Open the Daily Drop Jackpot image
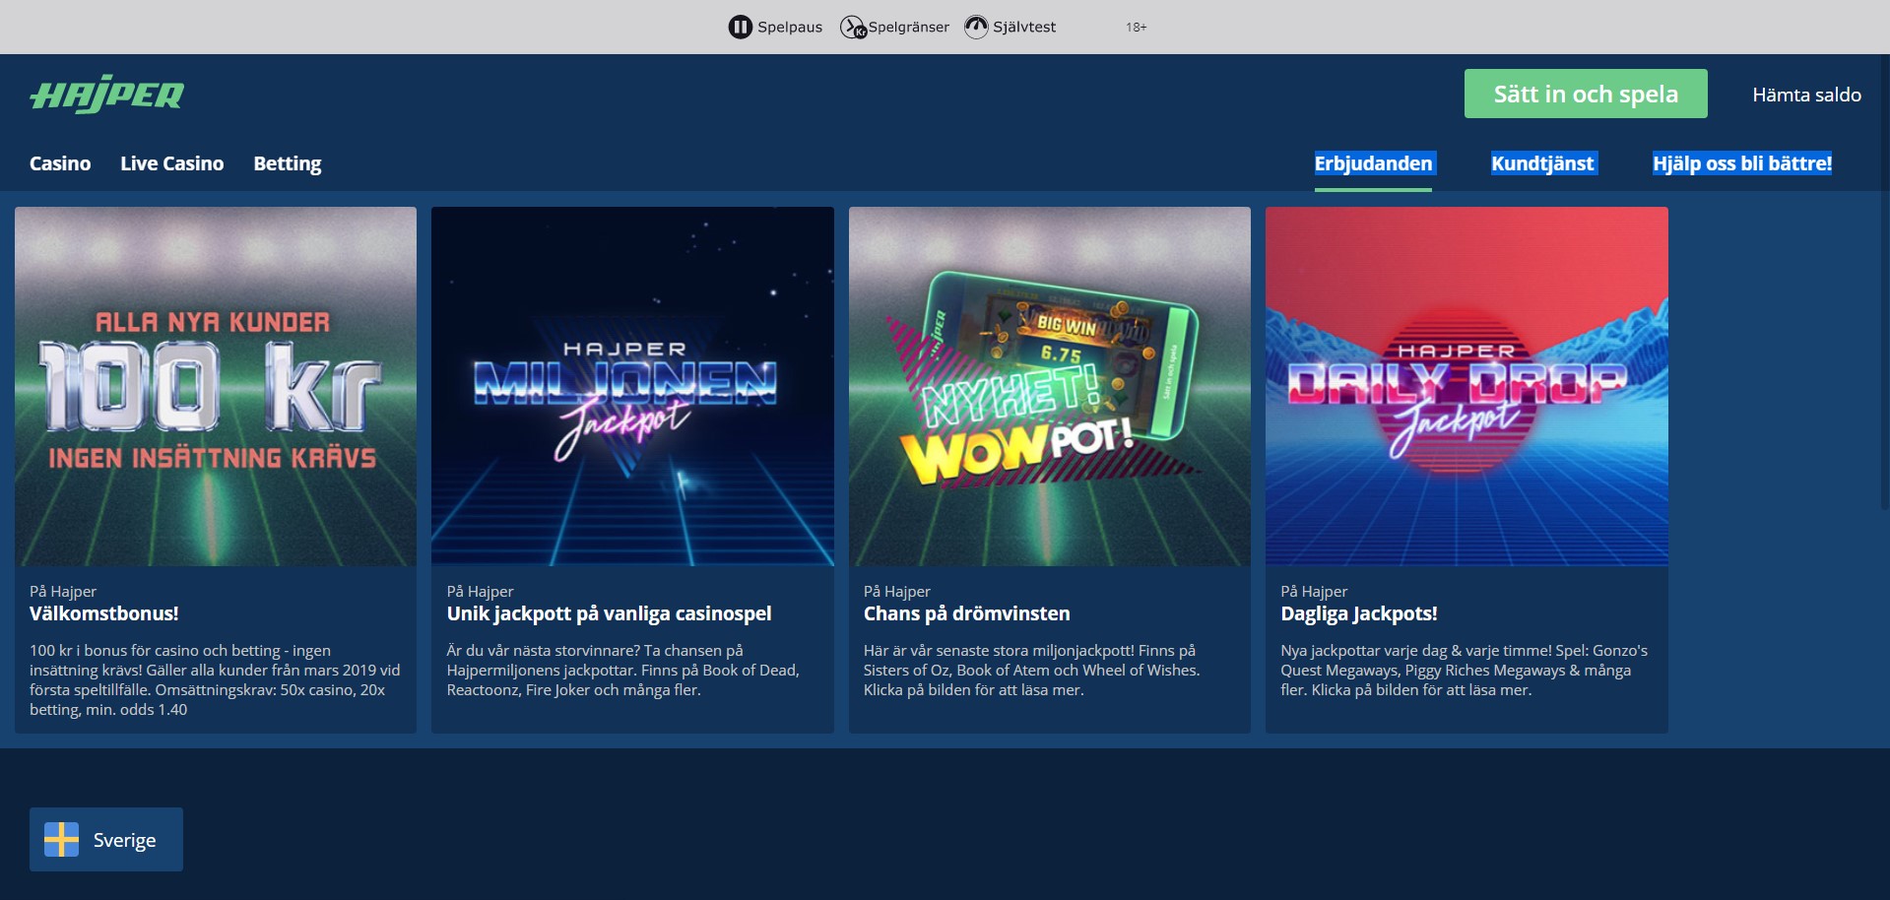1890x900 pixels. pos(1466,386)
